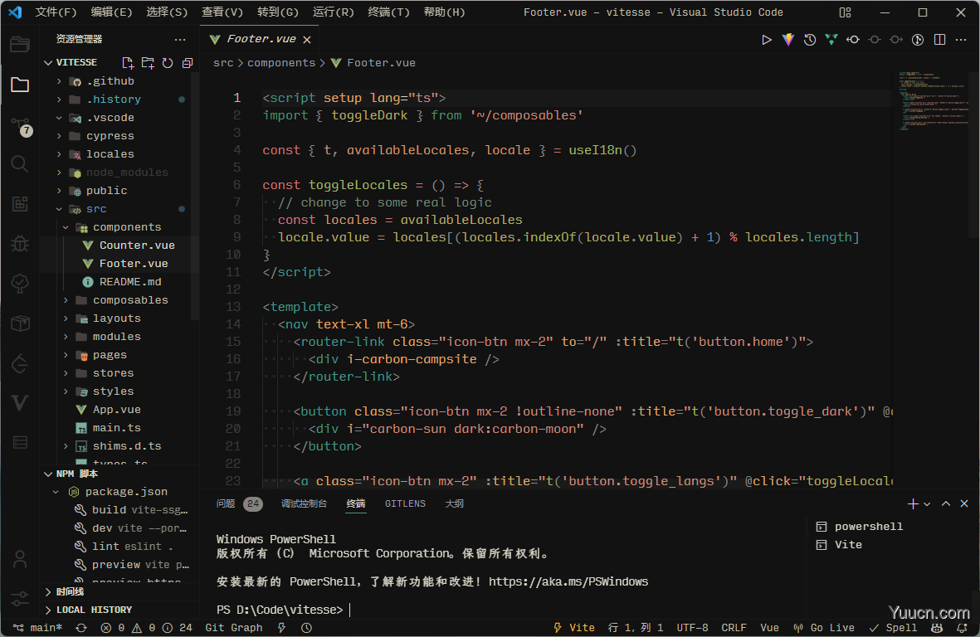Viewport: 980px width, 637px height.
Task: Run the dev vite npm script
Action: (x=131, y=528)
